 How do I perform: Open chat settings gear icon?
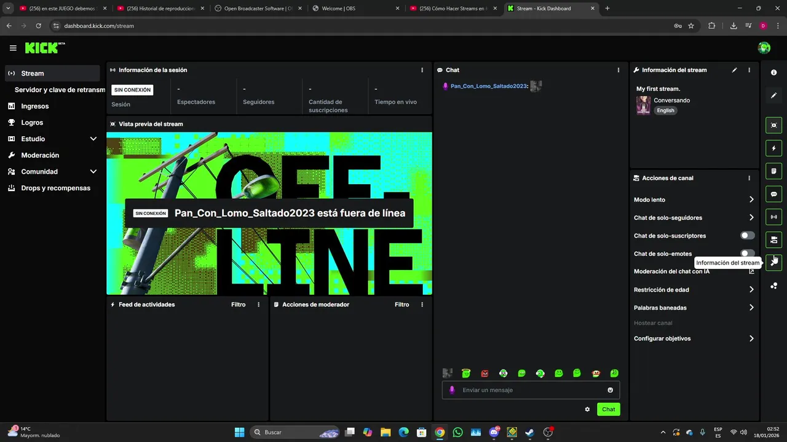(587, 409)
